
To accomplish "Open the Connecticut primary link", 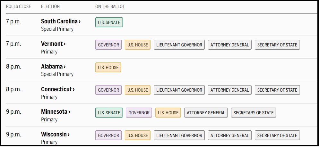I will point(58,89).
